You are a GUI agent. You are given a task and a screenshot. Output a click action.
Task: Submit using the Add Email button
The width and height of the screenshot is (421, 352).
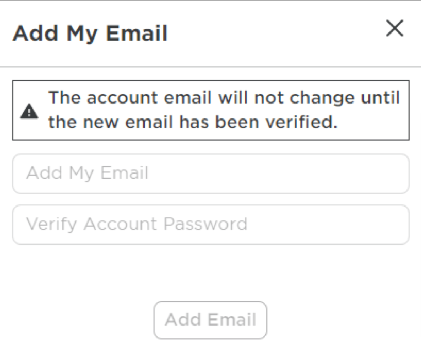click(210, 320)
